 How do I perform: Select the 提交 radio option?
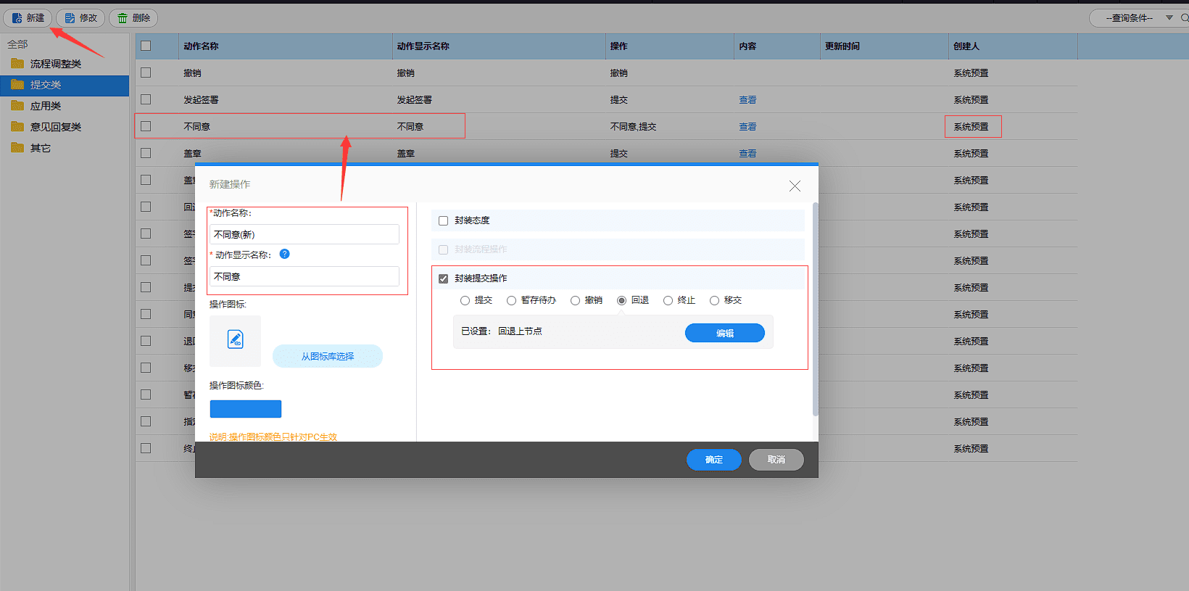[x=465, y=300]
